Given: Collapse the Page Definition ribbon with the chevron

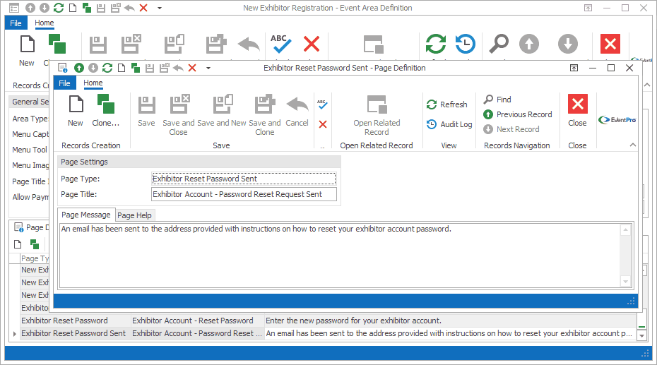Looking at the screenshot, I should (633, 145).
